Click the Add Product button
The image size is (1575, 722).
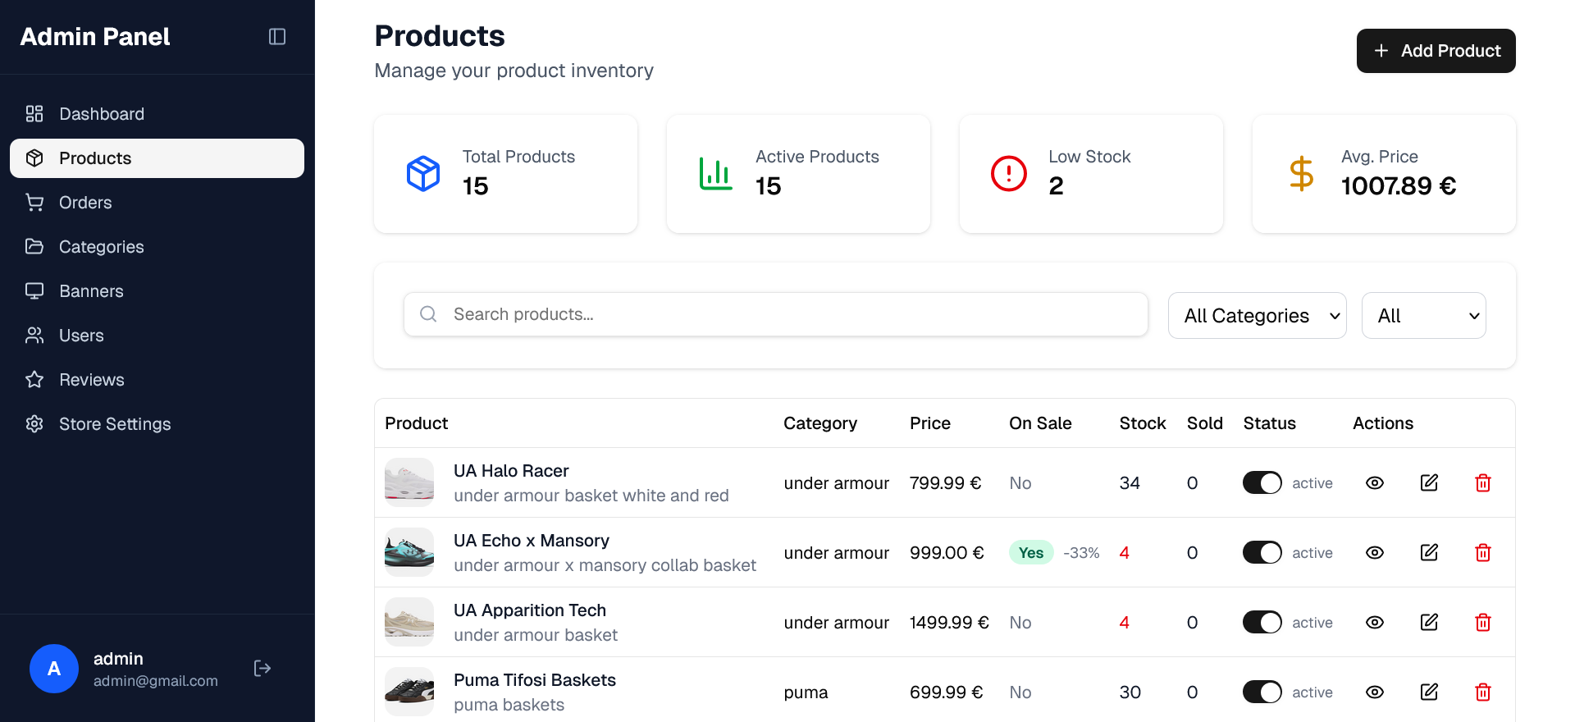[x=1436, y=51]
